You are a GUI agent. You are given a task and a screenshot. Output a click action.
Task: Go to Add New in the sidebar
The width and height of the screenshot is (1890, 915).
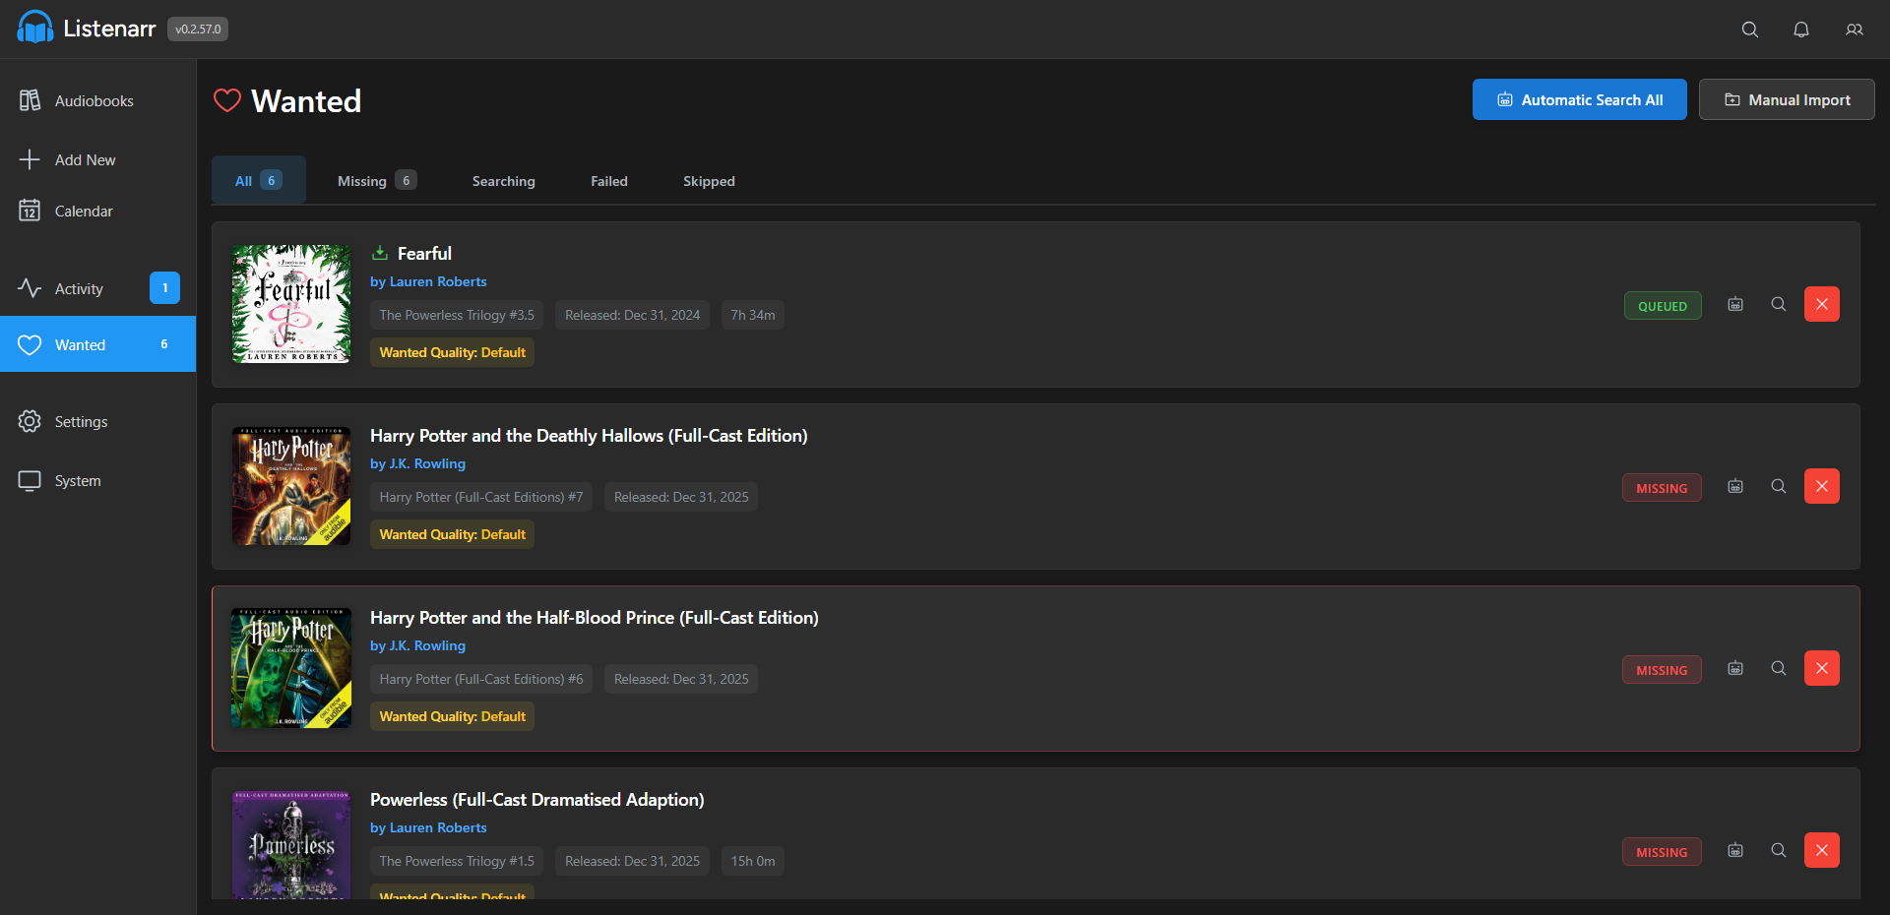click(98, 159)
